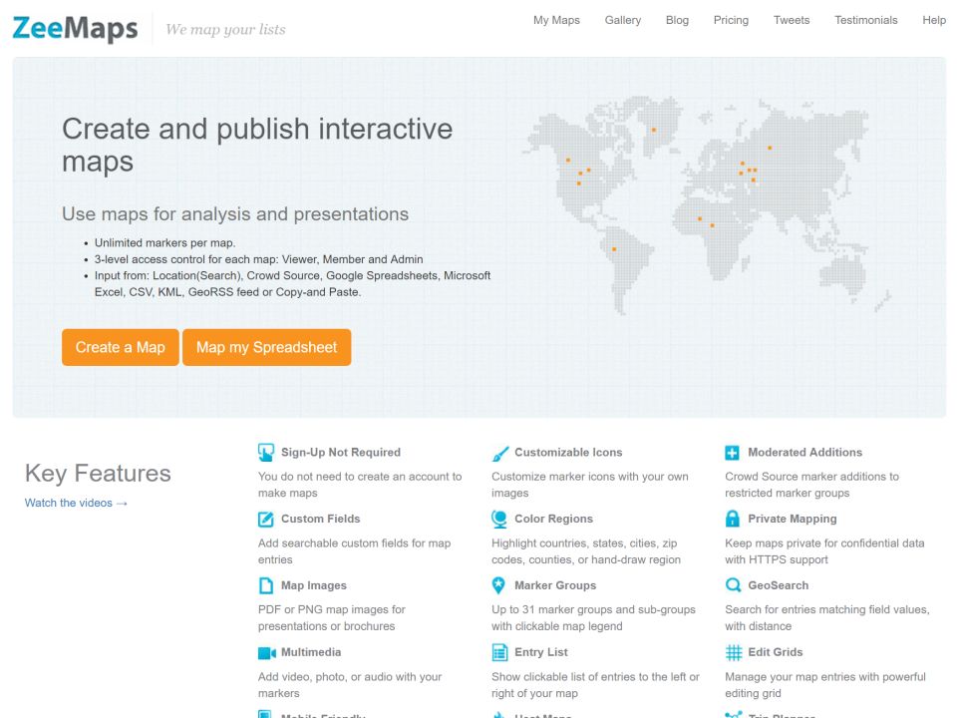The image size is (957, 718).
Task: Click the Multimedia video camera icon
Action: [x=267, y=652]
